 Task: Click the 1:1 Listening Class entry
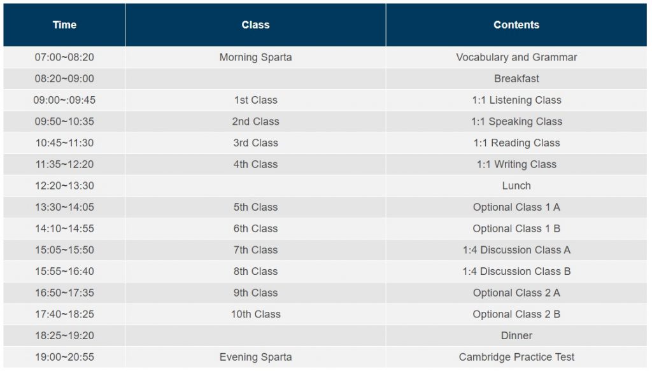pos(516,100)
